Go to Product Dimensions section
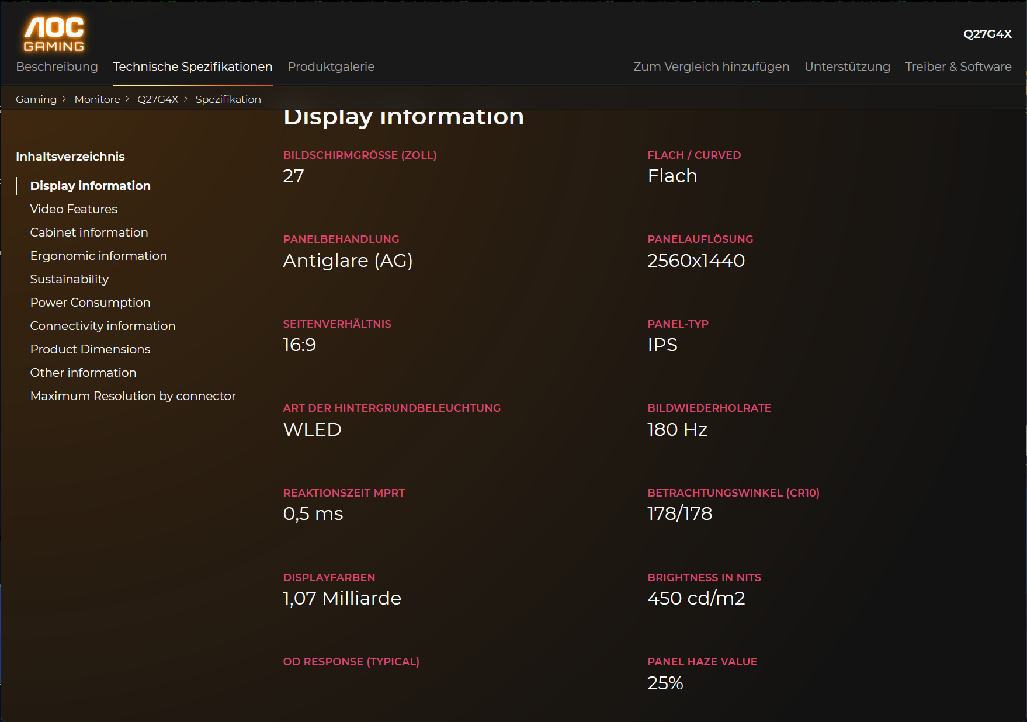The width and height of the screenshot is (1027, 722). point(90,349)
